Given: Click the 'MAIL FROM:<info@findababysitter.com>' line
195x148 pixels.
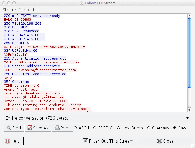Looking at the screenshot, I should 41,62.
